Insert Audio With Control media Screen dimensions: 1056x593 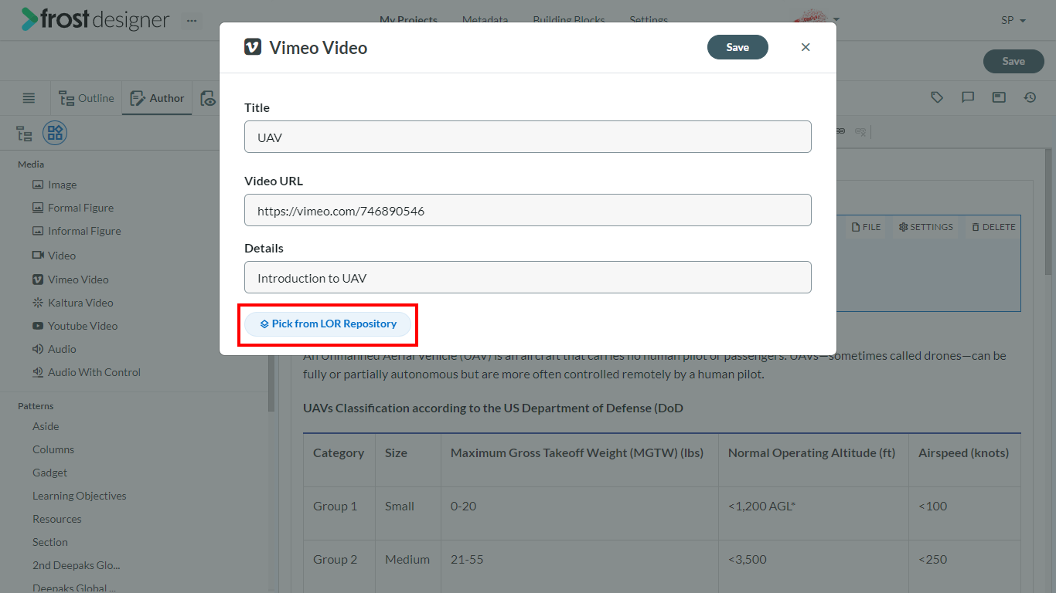[94, 372]
